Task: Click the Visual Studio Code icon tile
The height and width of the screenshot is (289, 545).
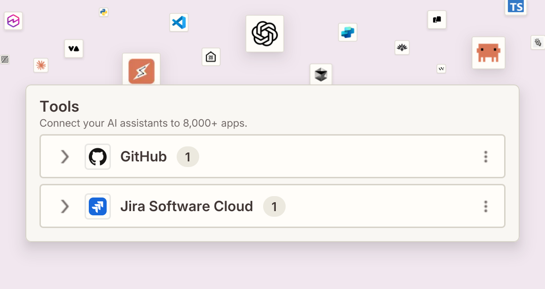Action: click(x=179, y=23)
